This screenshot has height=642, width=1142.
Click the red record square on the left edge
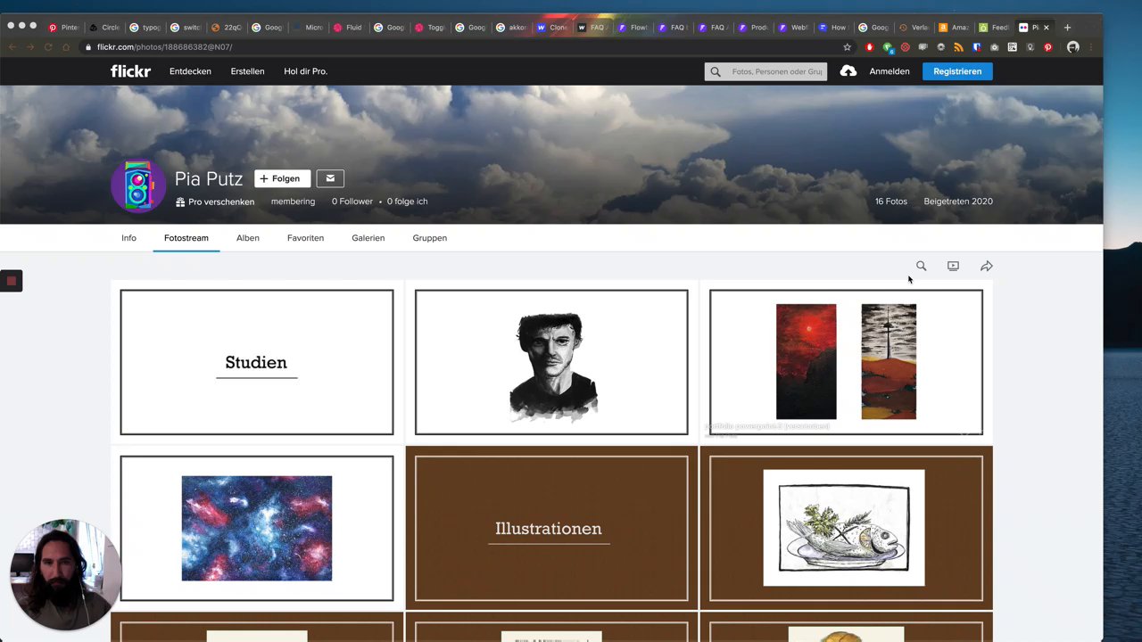pos(11,281)
